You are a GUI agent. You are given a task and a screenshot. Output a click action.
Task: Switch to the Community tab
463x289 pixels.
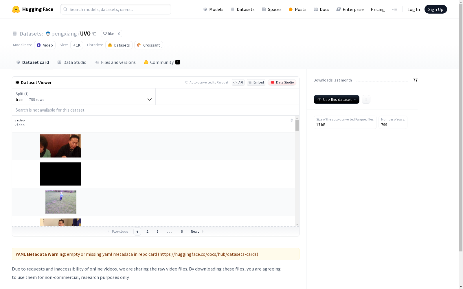(162, 62)
